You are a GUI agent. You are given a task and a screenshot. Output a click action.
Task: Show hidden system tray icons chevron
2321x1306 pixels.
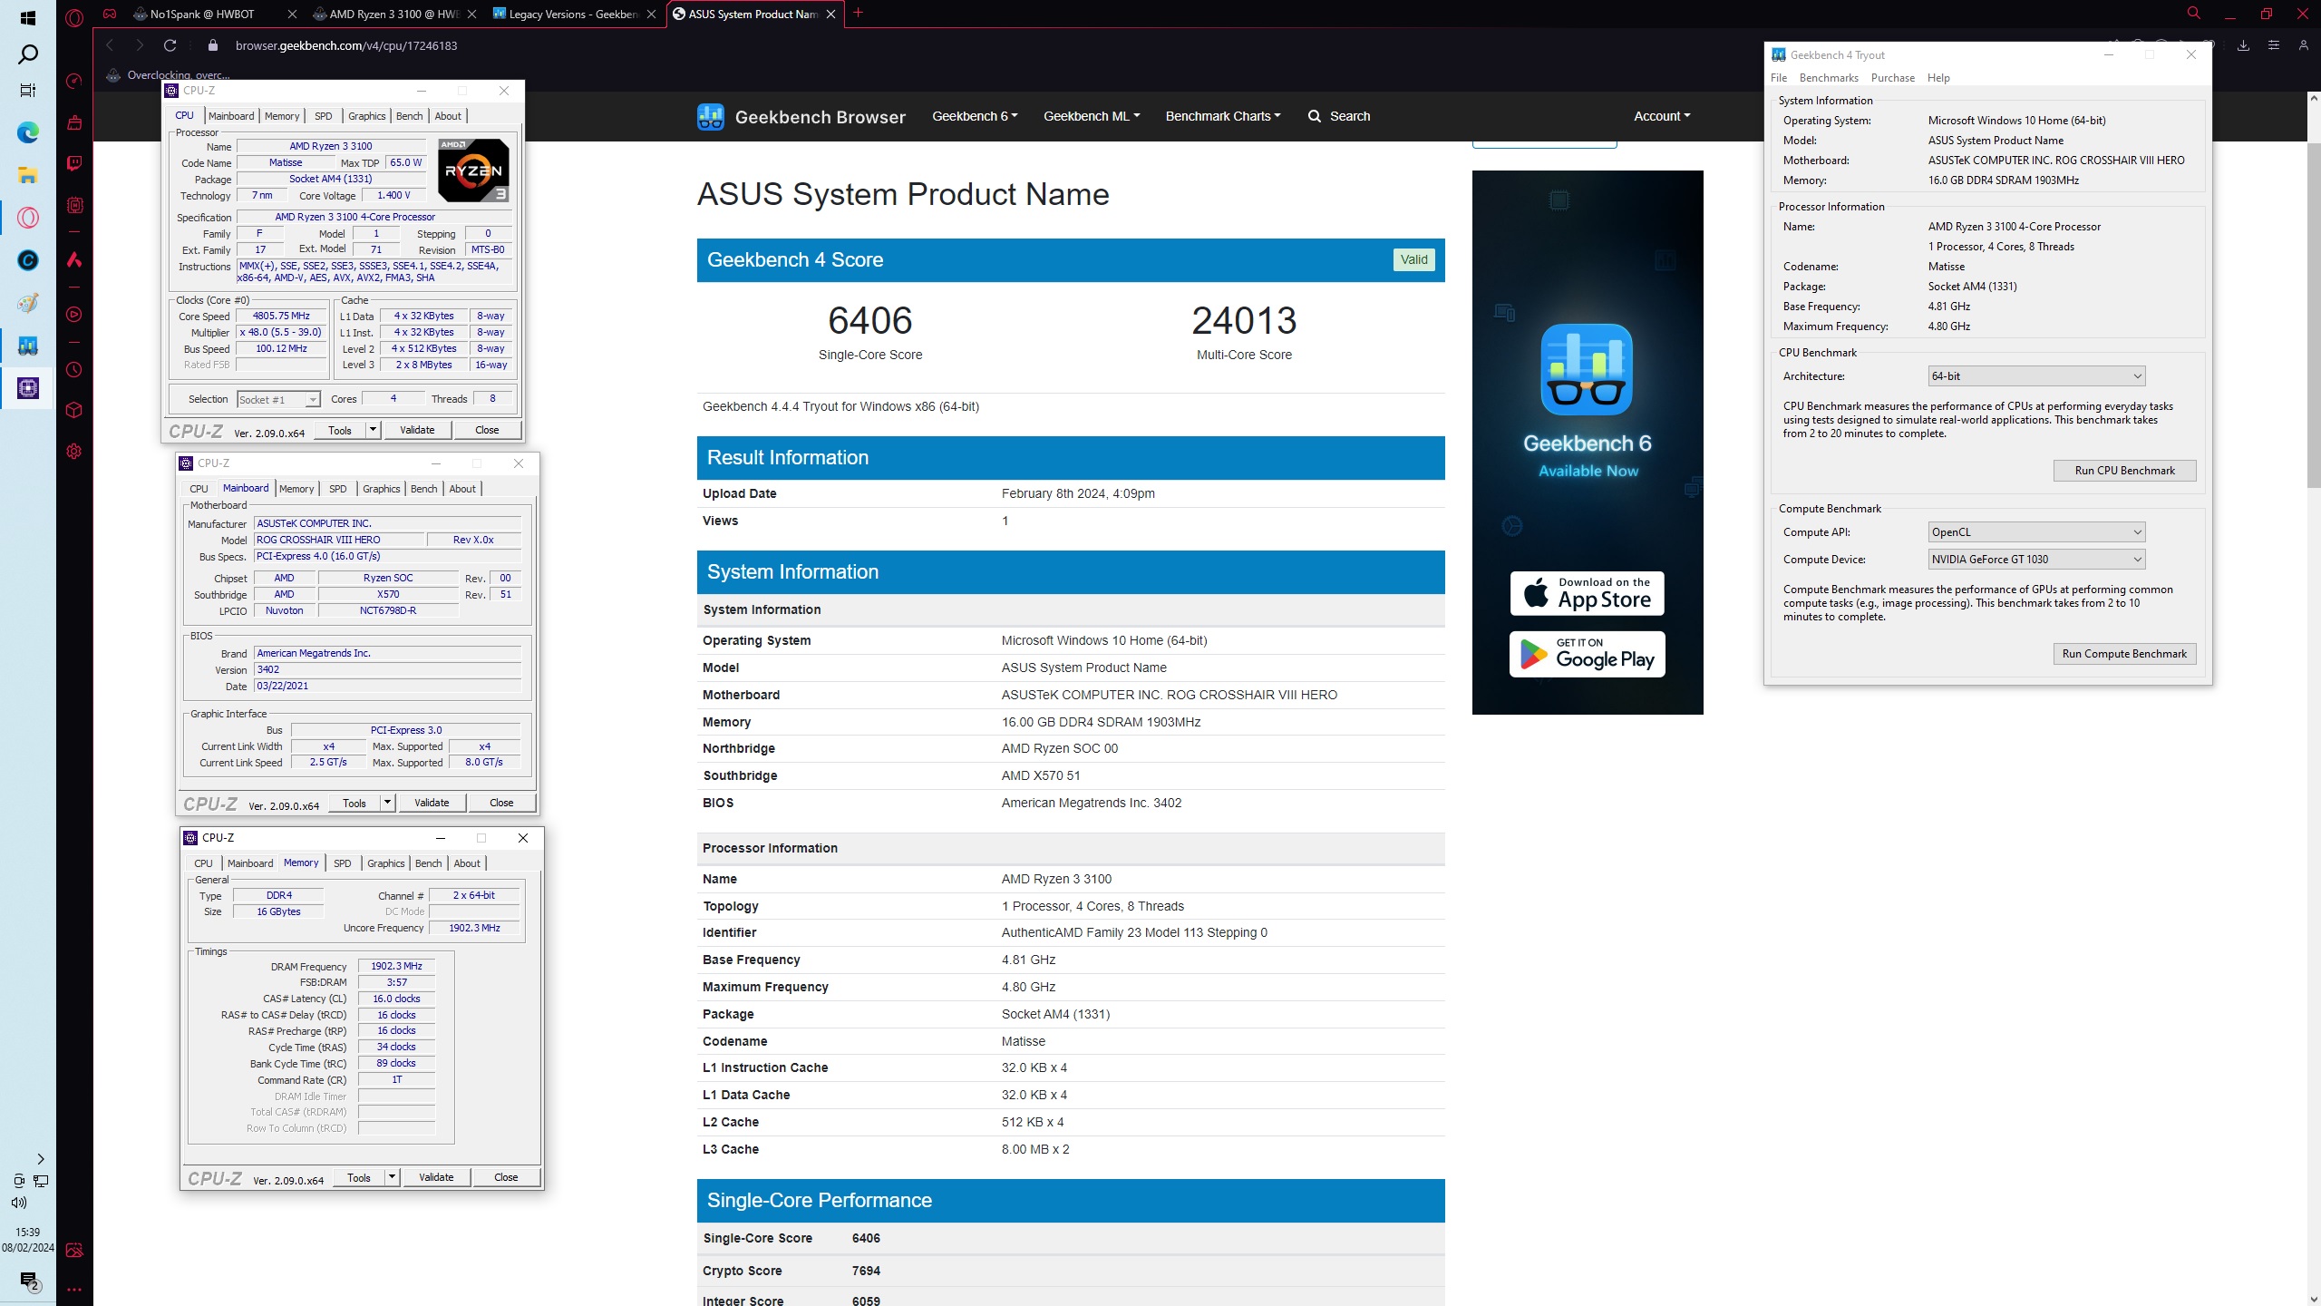(x=41, y=1159)
